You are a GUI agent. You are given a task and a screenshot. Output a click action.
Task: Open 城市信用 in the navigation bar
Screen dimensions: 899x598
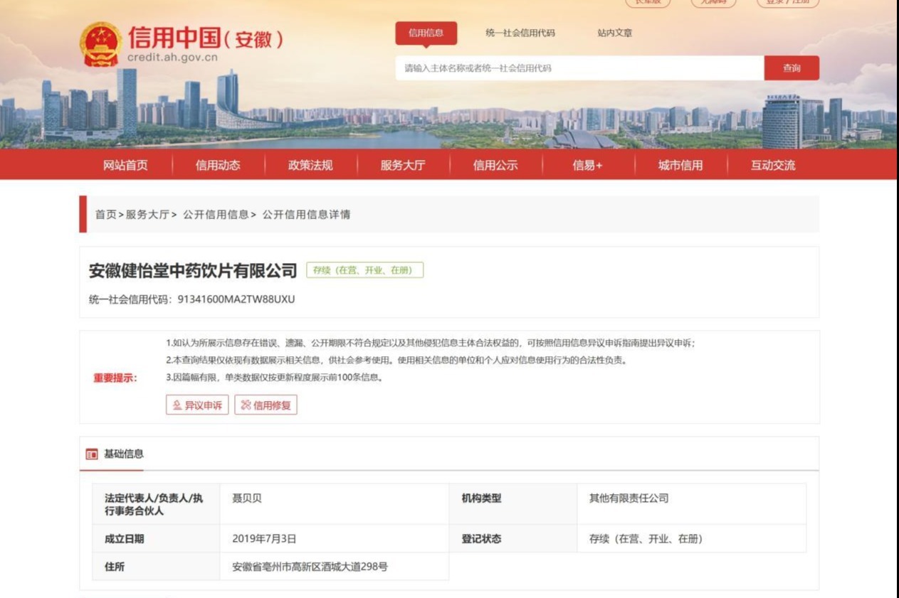coord(680,165)
